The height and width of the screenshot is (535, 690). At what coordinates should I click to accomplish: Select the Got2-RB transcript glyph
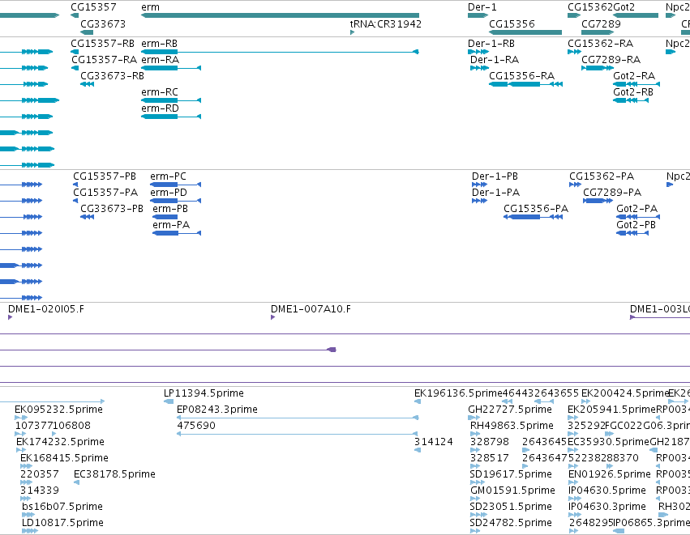pyautogui.click(x=631, y=100)
